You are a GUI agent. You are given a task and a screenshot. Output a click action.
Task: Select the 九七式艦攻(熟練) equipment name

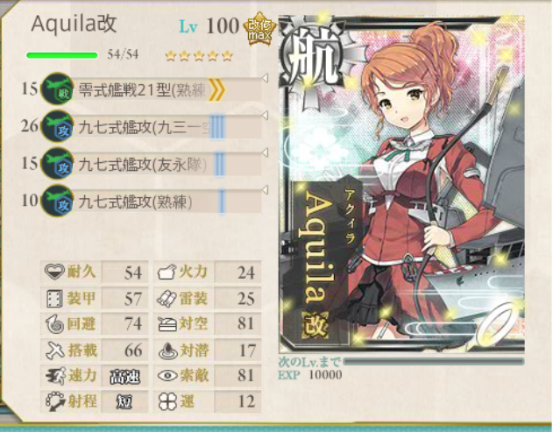pos(136,202)
